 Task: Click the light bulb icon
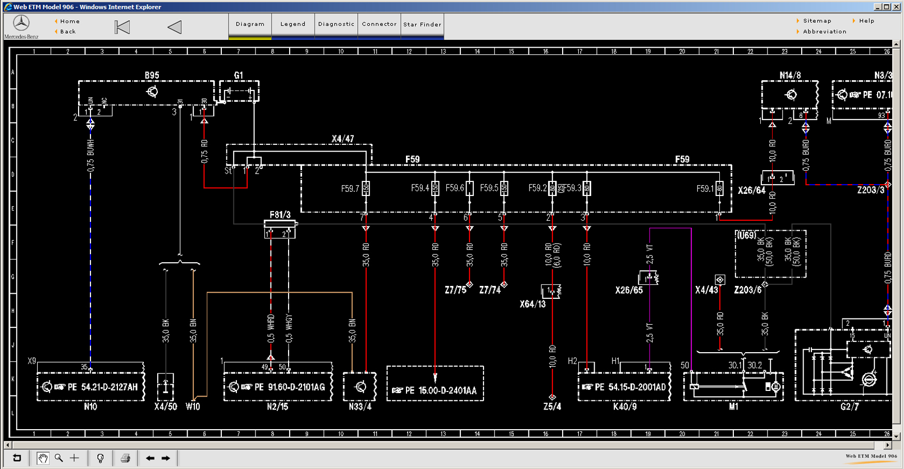[x=100, y=458]
